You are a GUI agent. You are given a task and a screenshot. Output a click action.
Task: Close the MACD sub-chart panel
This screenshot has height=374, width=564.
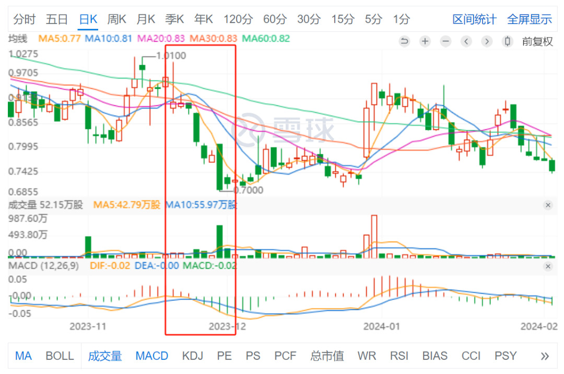(548, 267)
